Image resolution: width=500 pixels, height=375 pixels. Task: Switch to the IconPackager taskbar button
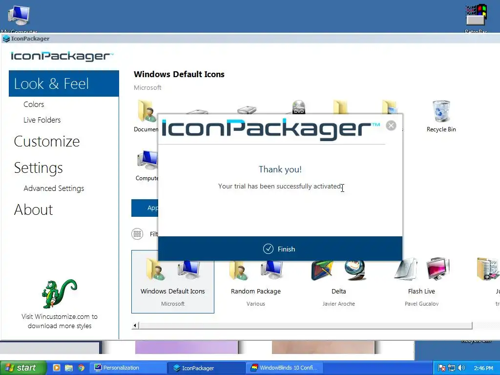point(207,368)
